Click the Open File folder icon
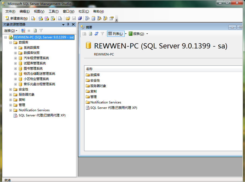 click(x=68, y=18)
